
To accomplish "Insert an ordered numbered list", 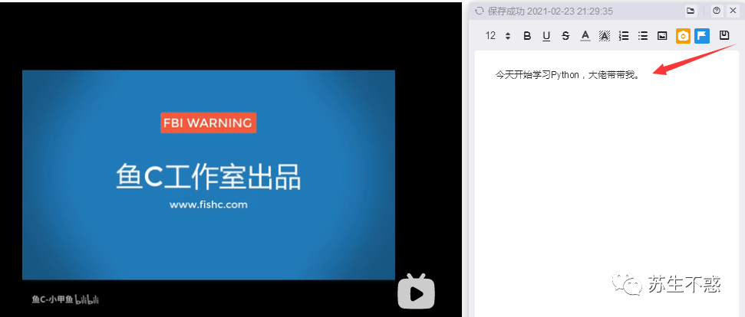I will click(625, 36).
